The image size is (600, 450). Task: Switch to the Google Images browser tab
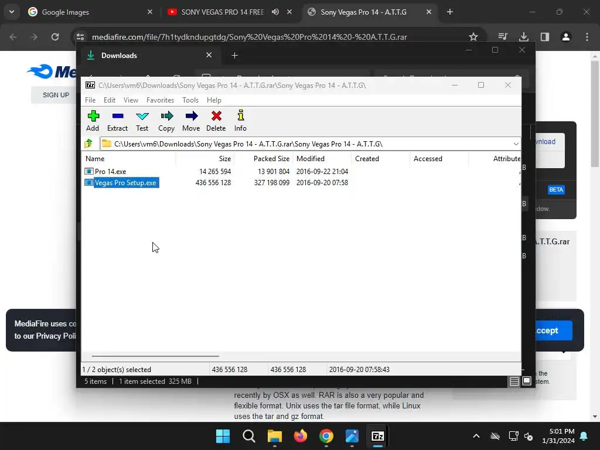[90, 12]
